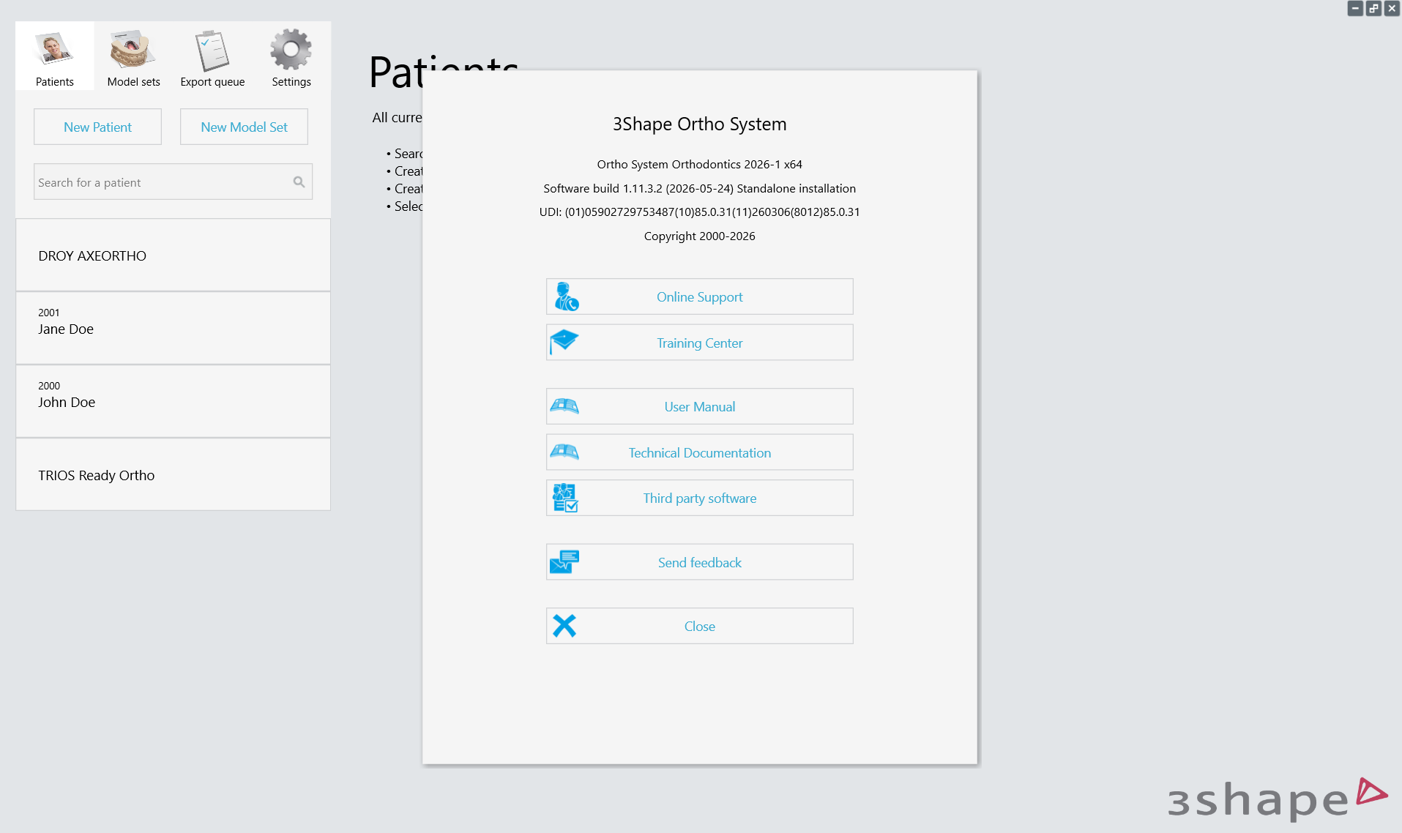Open the Model sets tab icon
The image size is (1402, 833).
pos(133,49)
